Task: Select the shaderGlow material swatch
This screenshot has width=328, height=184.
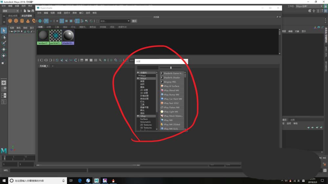Action: [x=68, y=37]
